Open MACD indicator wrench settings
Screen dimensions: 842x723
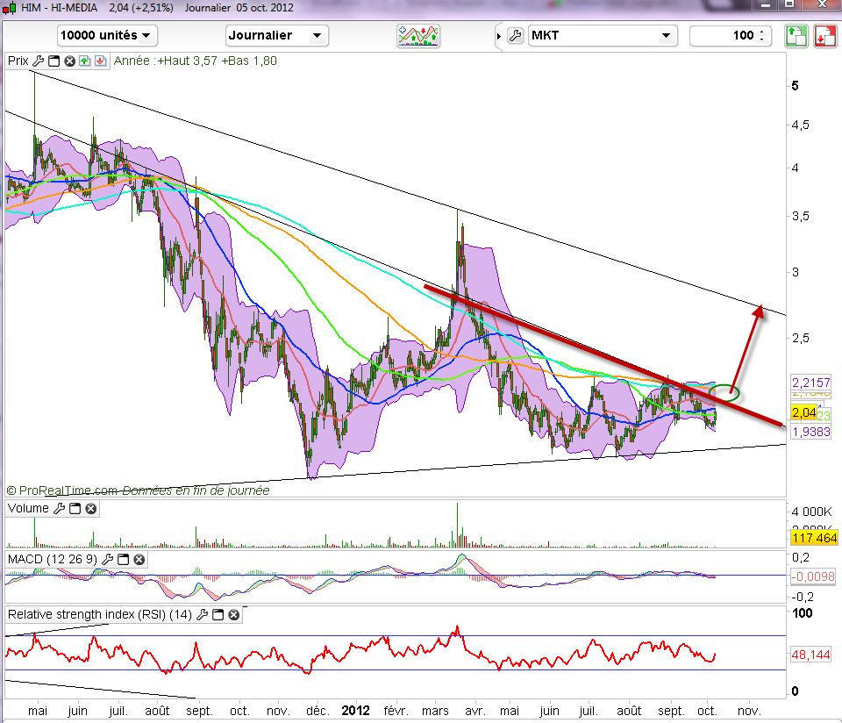[x=108, y=559]
